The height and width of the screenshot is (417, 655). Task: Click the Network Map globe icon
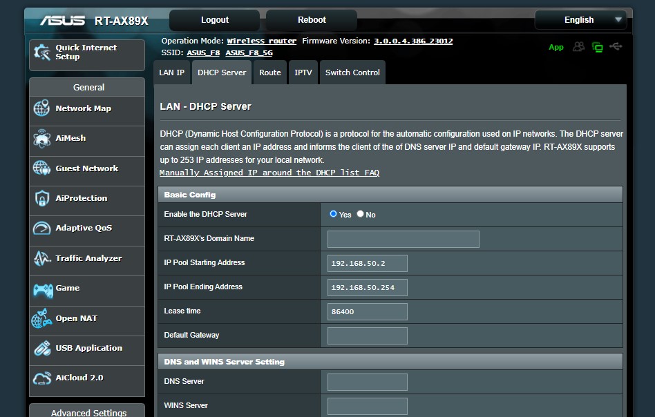(x=41, y=108)
